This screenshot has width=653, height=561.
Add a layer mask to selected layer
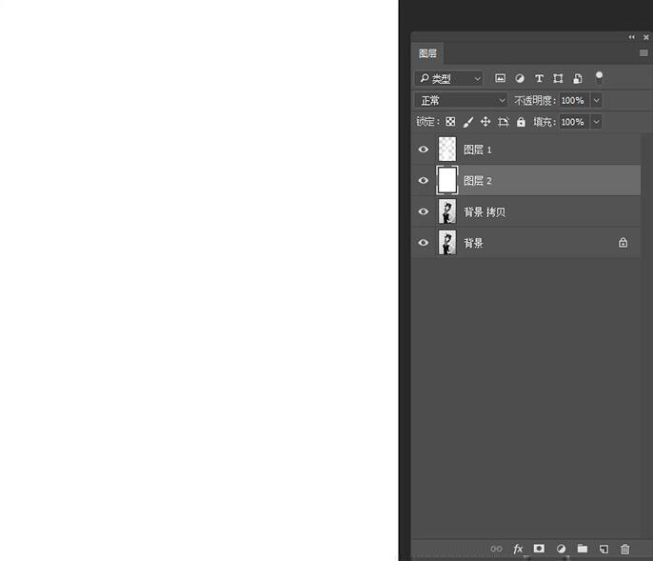pos(539,549)
